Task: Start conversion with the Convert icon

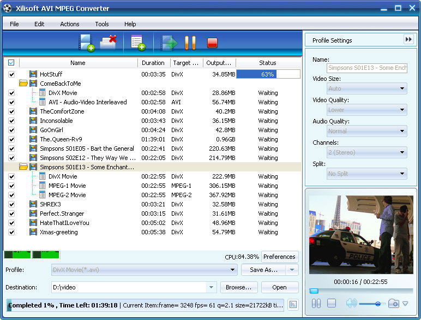Action: pyautogui.click(x=169, y=43)
